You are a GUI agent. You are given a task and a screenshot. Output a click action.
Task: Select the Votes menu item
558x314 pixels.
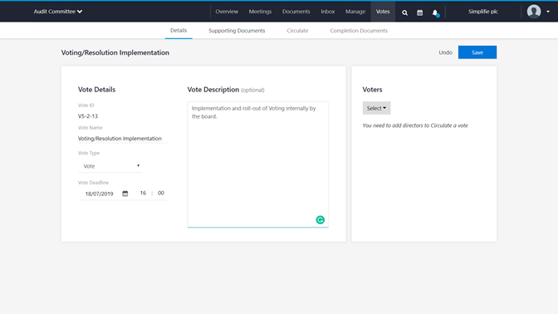pos(383,12)
